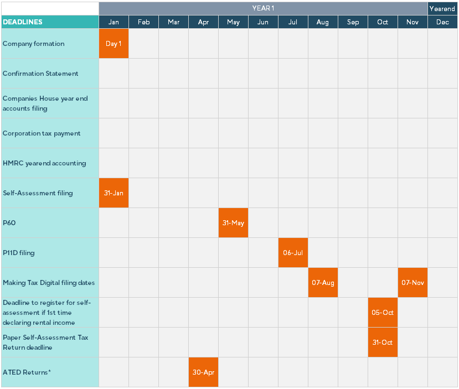Click the 30-Apr ATED Returns cell
Image resolution: width=459 pixels, height=389 pixels.
[203, 372]
